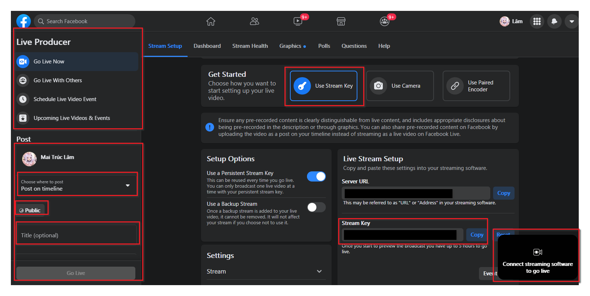Switch to the Dashboard tab
Viewport: 590px width, 296px height.
[207, 46]
